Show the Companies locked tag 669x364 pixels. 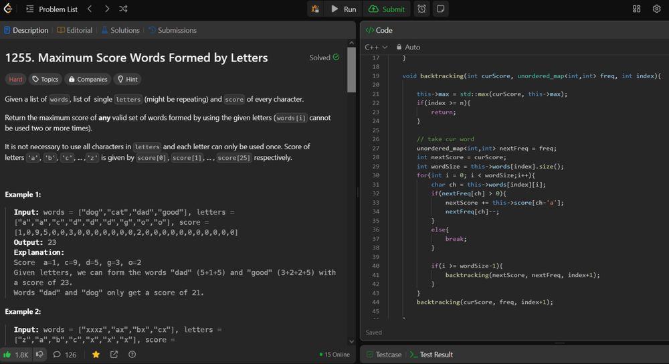(88, 80)
